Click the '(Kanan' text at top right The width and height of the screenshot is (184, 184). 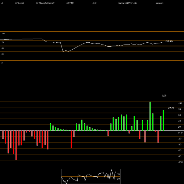[159, 3]
